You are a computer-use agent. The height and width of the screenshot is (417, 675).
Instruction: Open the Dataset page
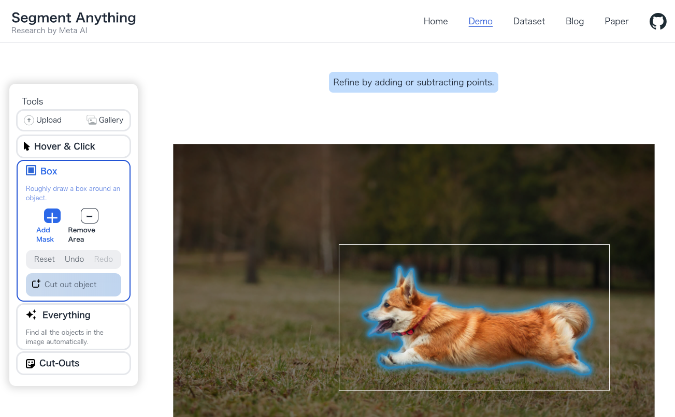click(x=529, y=21)
